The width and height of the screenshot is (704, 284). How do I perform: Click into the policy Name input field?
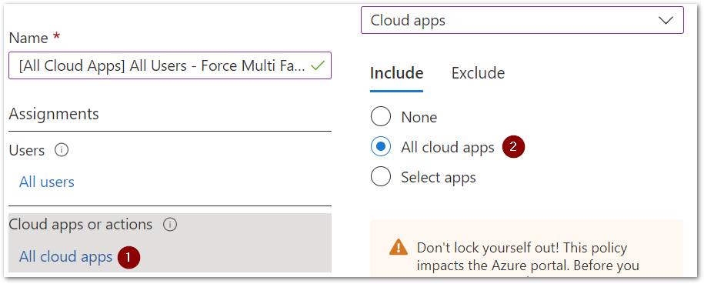coord(170,65)
